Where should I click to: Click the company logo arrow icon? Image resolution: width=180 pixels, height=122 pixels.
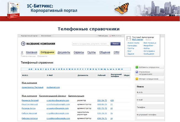[x=23, y=44]
